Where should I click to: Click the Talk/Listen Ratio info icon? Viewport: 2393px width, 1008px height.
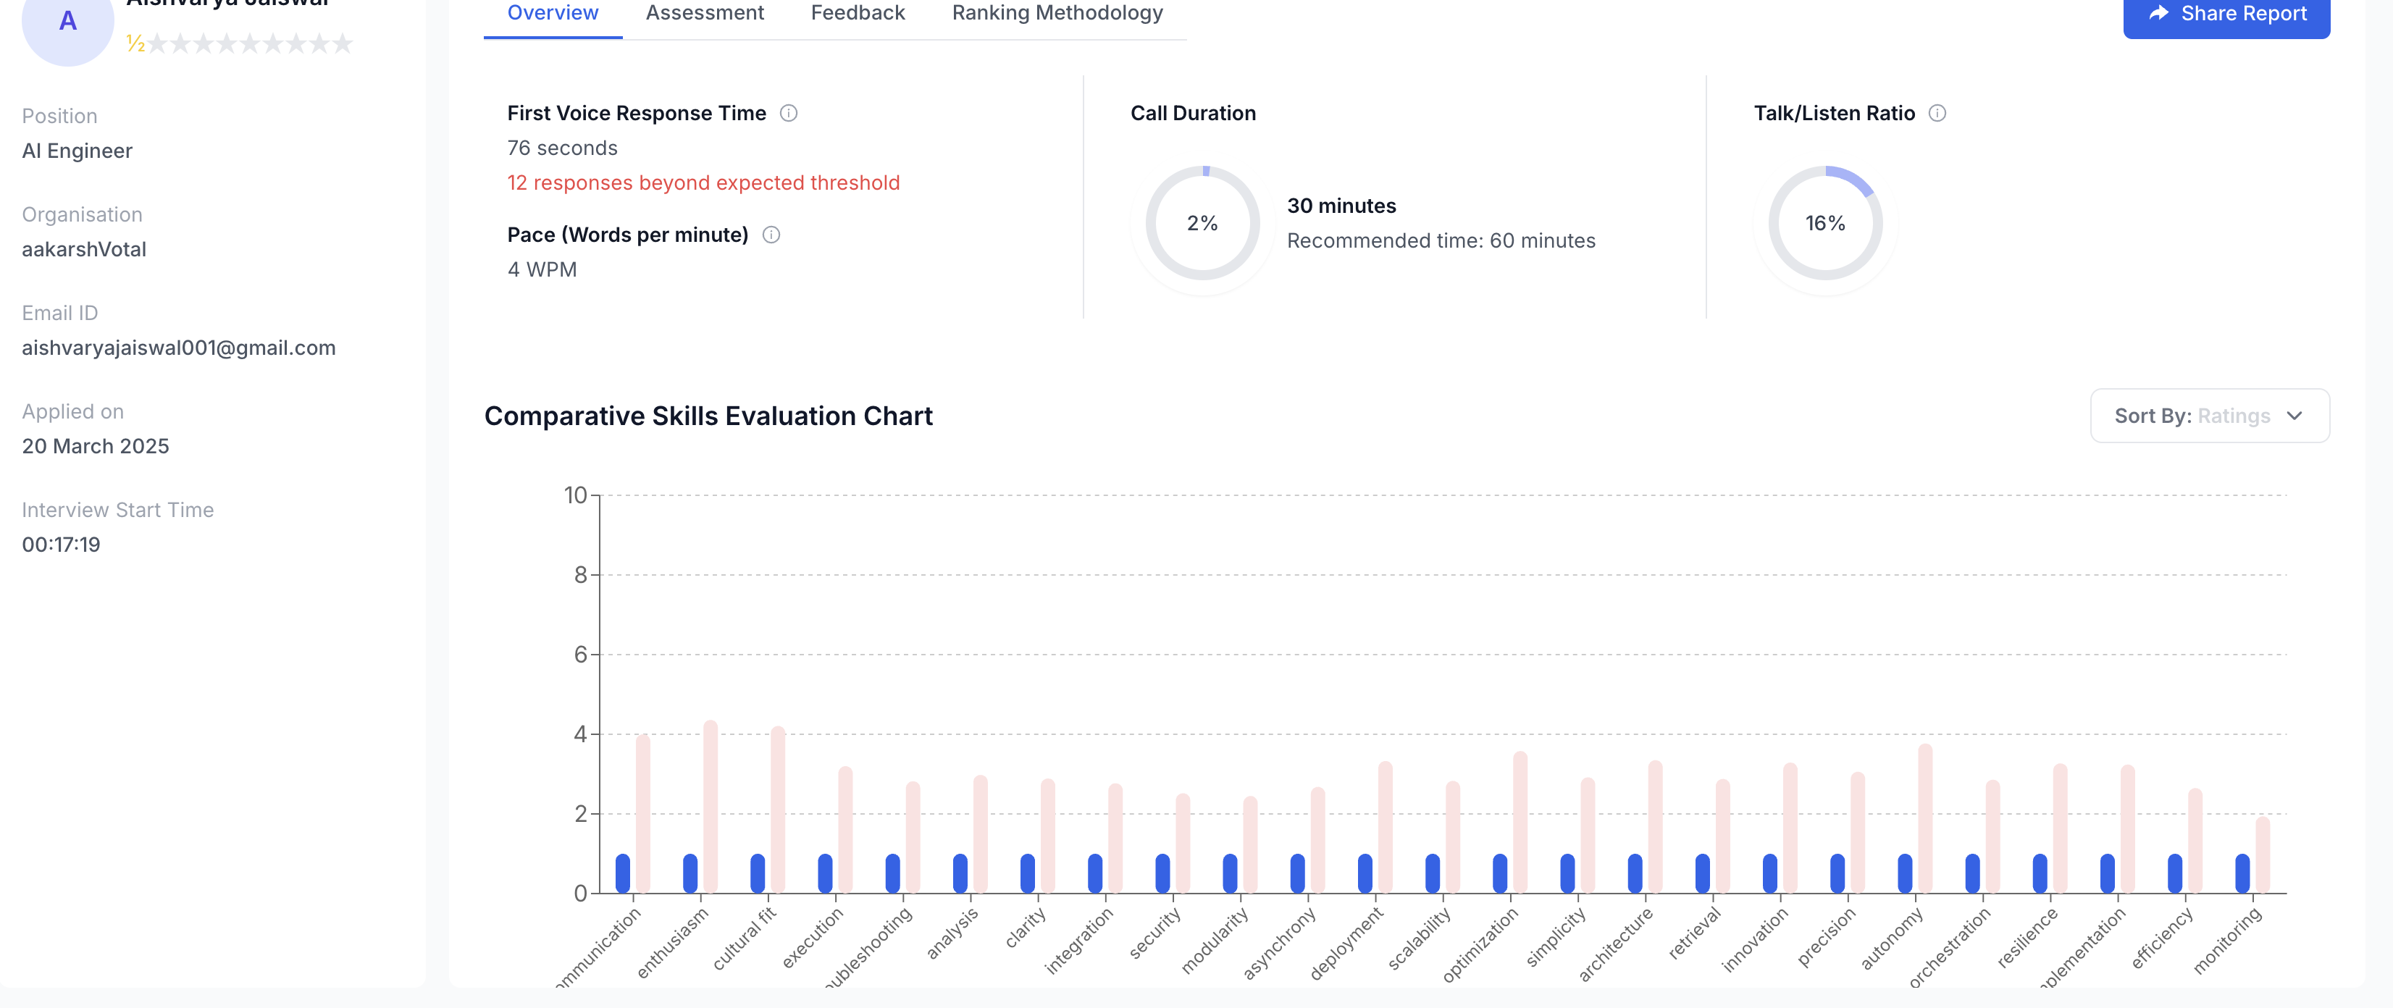click(1938, 112)
